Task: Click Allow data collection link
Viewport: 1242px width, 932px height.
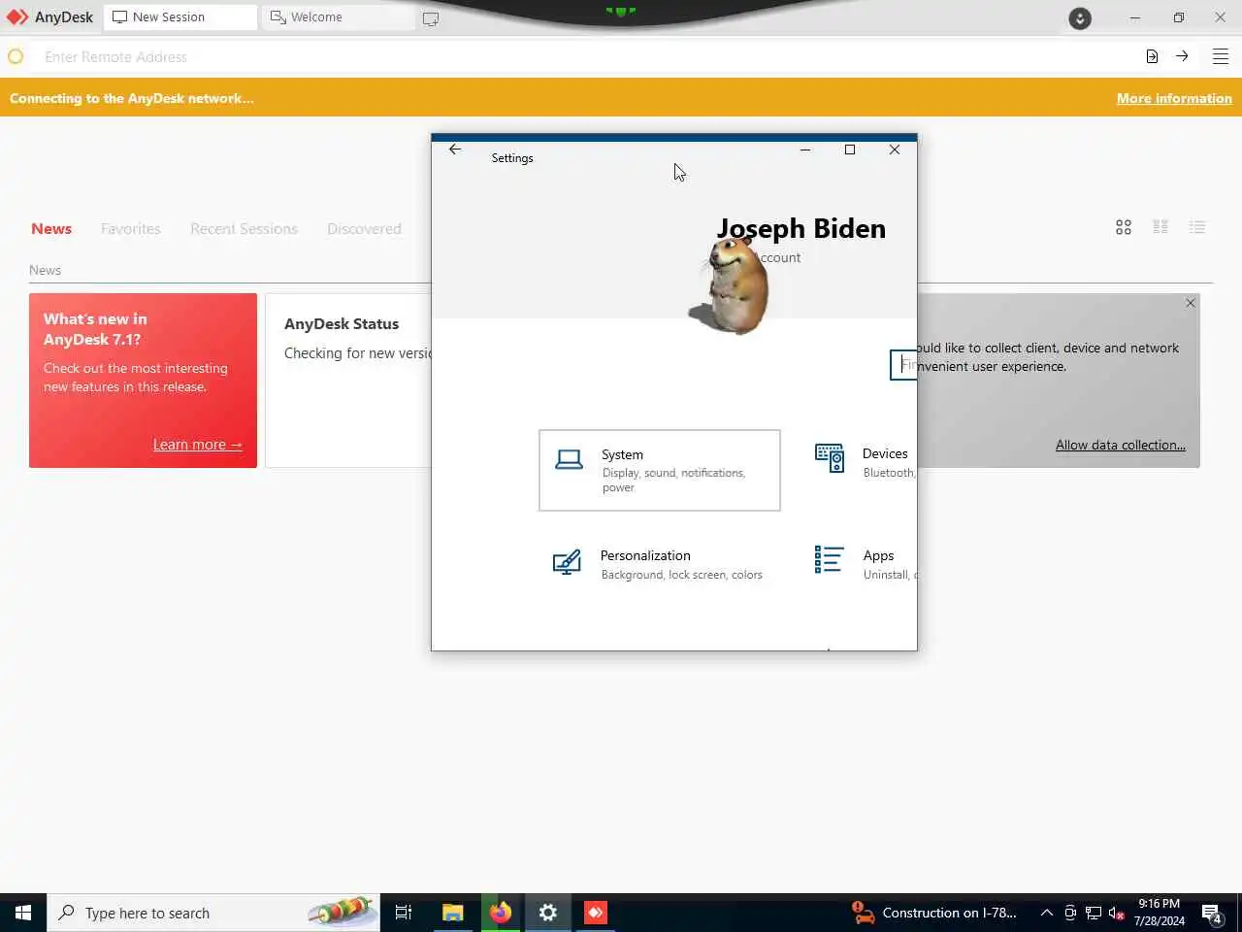Action: (x=1121, y=445)
